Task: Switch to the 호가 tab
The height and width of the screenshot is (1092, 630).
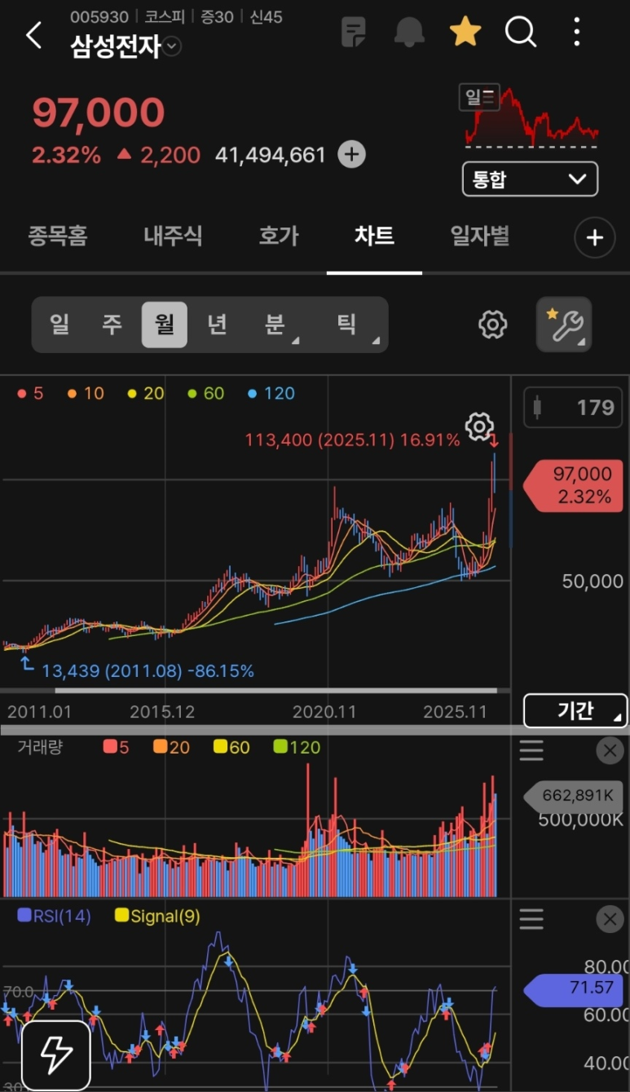Action: pos(279,237)
